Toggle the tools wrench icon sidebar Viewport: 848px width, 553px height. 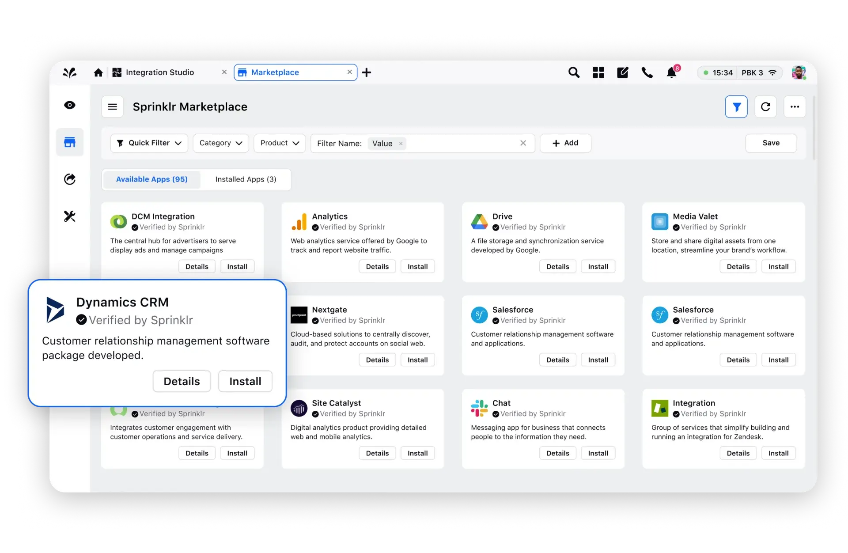click(70, 215)
